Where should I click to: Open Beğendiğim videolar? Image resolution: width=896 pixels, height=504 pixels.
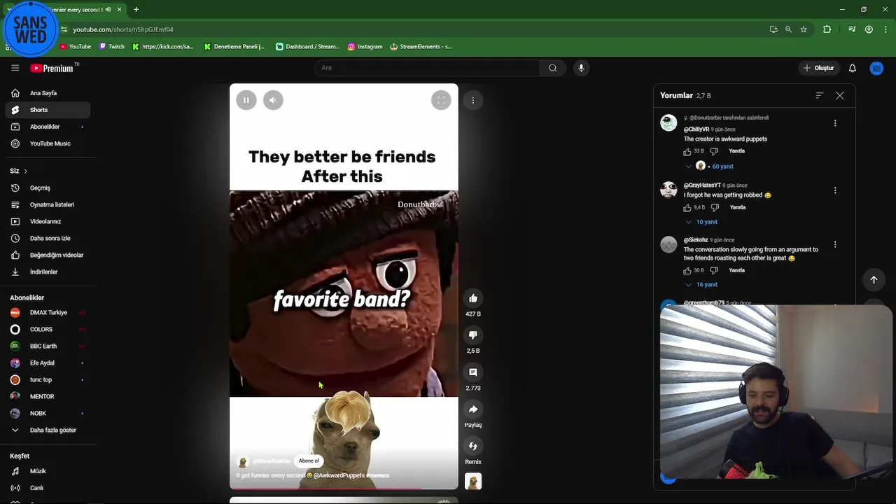(48, 255)
